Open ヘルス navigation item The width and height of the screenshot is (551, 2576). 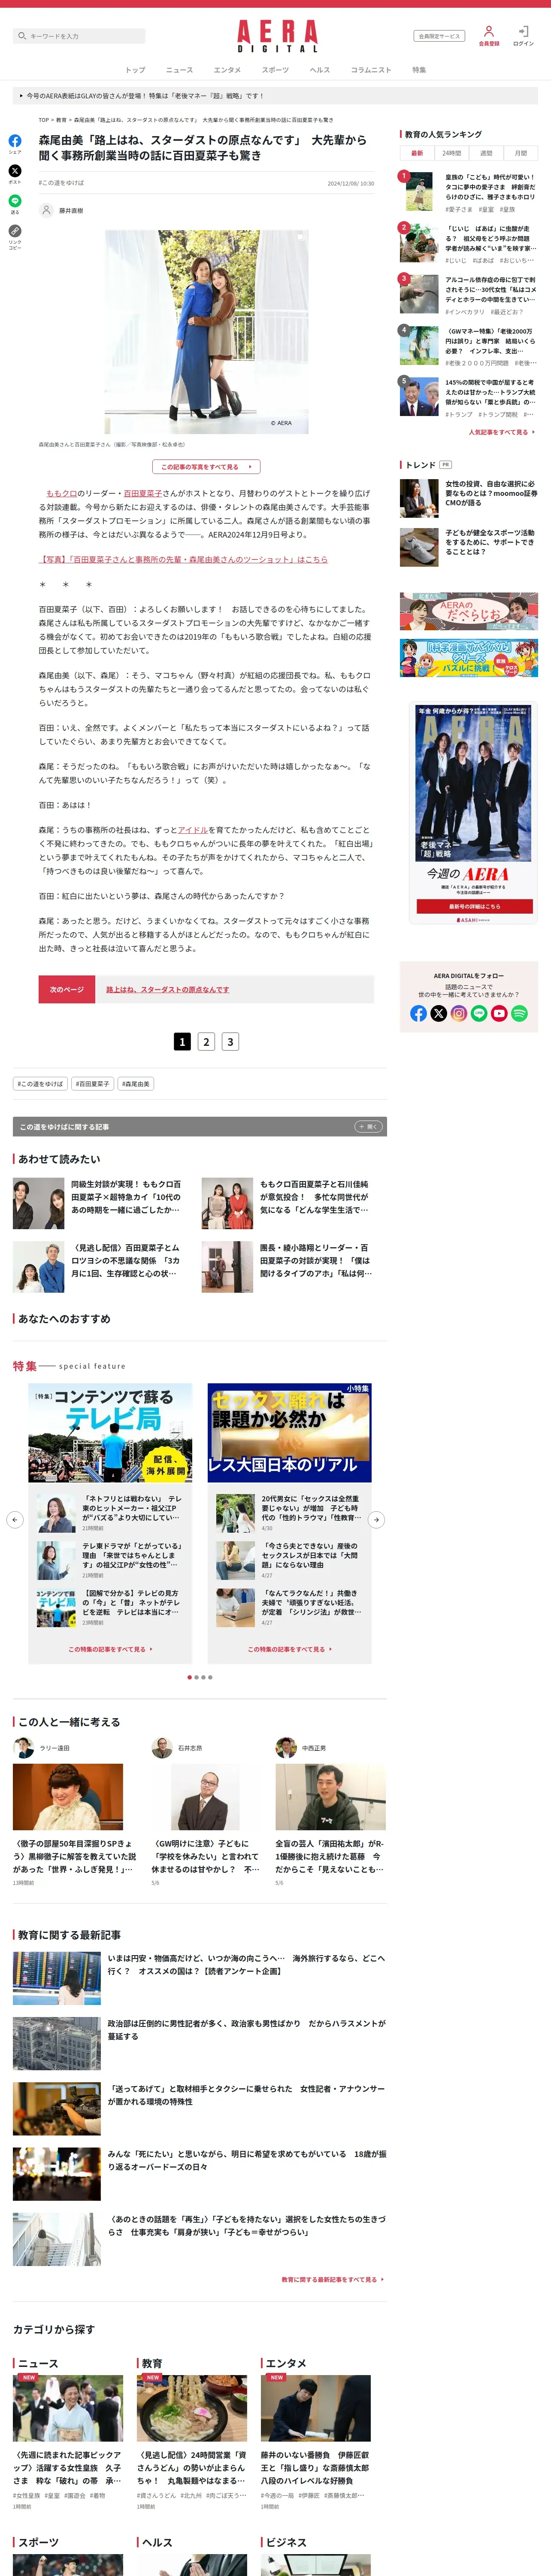click(x=320, y=70)
